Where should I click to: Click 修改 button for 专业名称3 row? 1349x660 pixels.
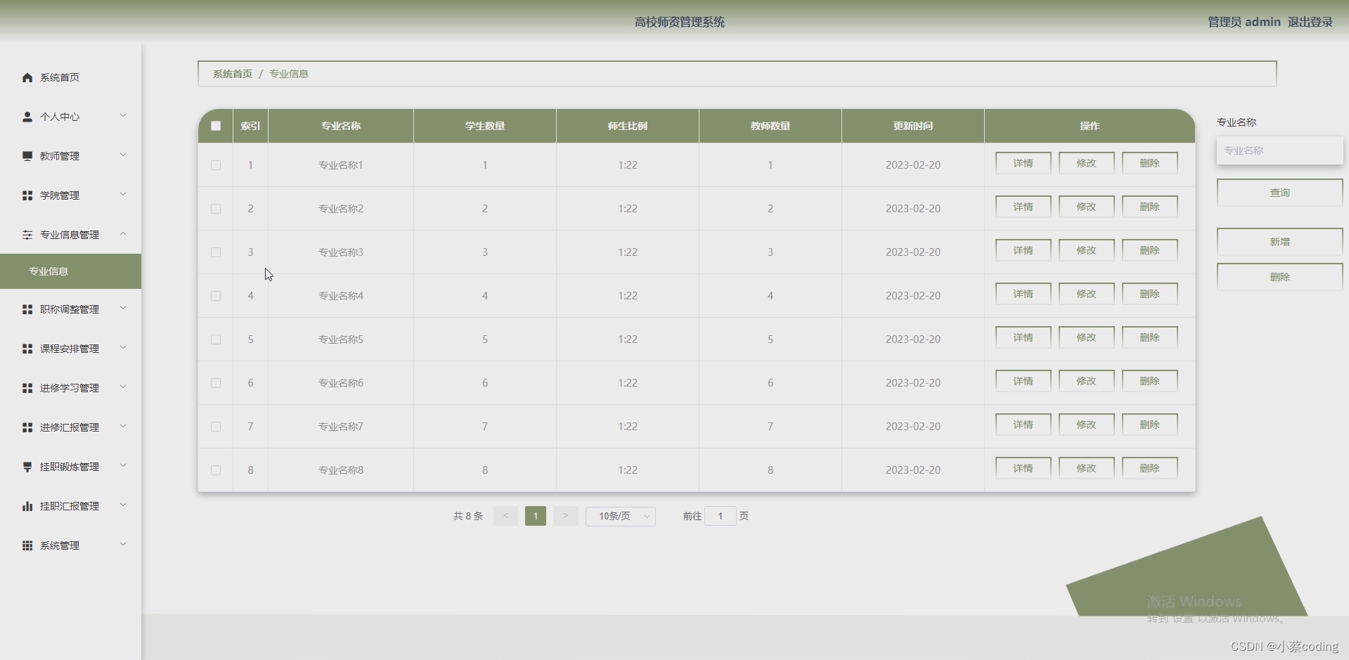click(1086, 250)
